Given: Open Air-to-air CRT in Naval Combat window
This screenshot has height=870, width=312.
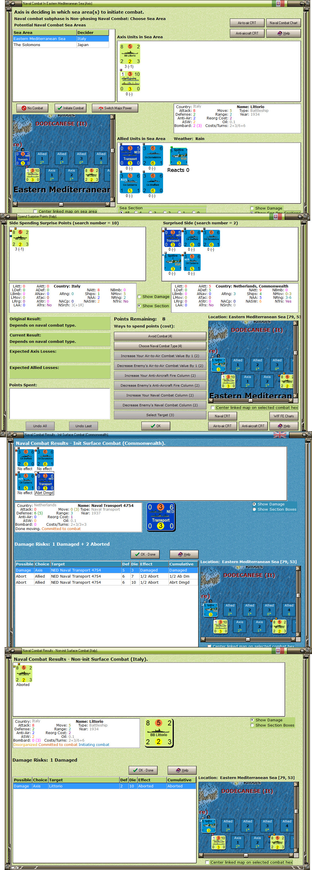Looking at the screenshot, I should tap(247, 23).
